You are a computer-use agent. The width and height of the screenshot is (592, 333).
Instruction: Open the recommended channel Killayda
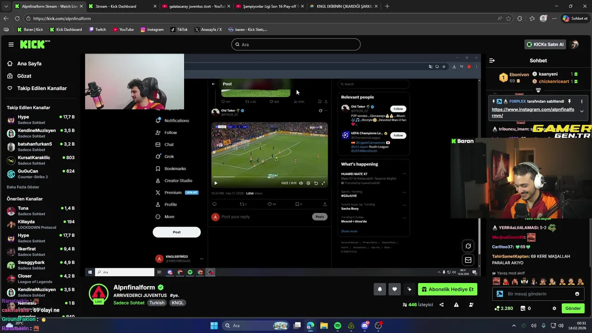[41, 224]
